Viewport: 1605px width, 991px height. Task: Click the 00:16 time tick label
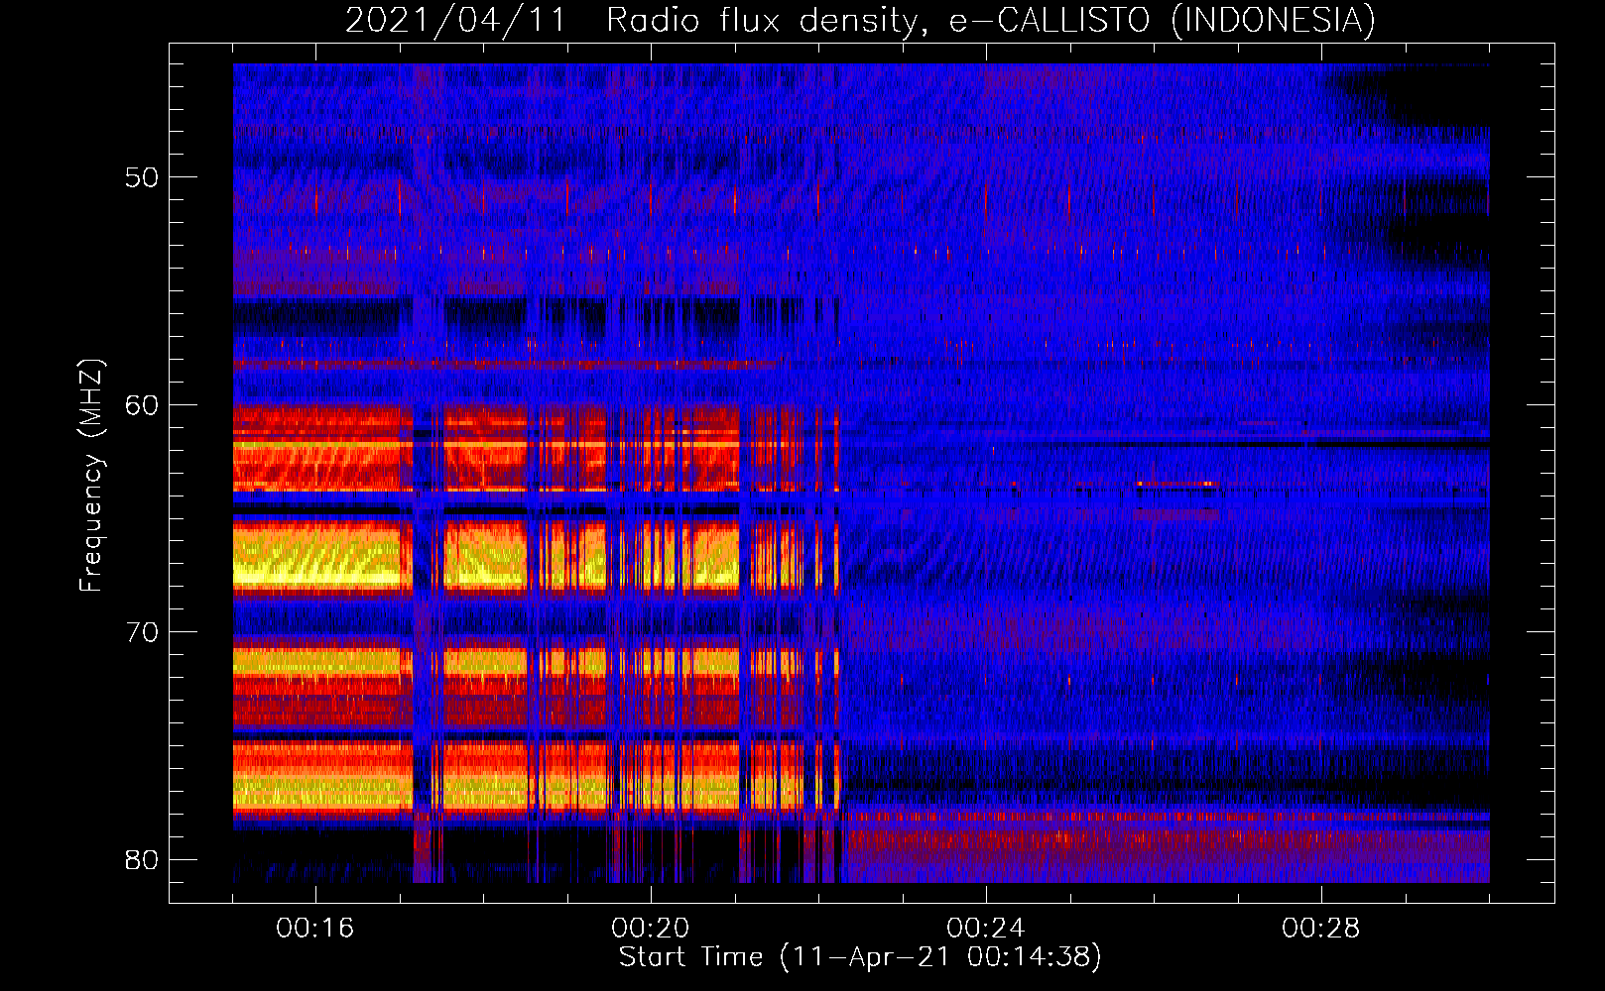(315, 929)
